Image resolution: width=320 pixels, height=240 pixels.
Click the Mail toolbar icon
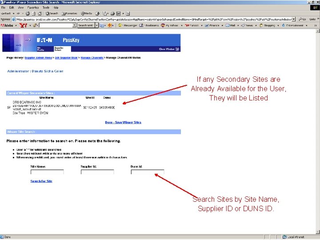coord(104,13)
